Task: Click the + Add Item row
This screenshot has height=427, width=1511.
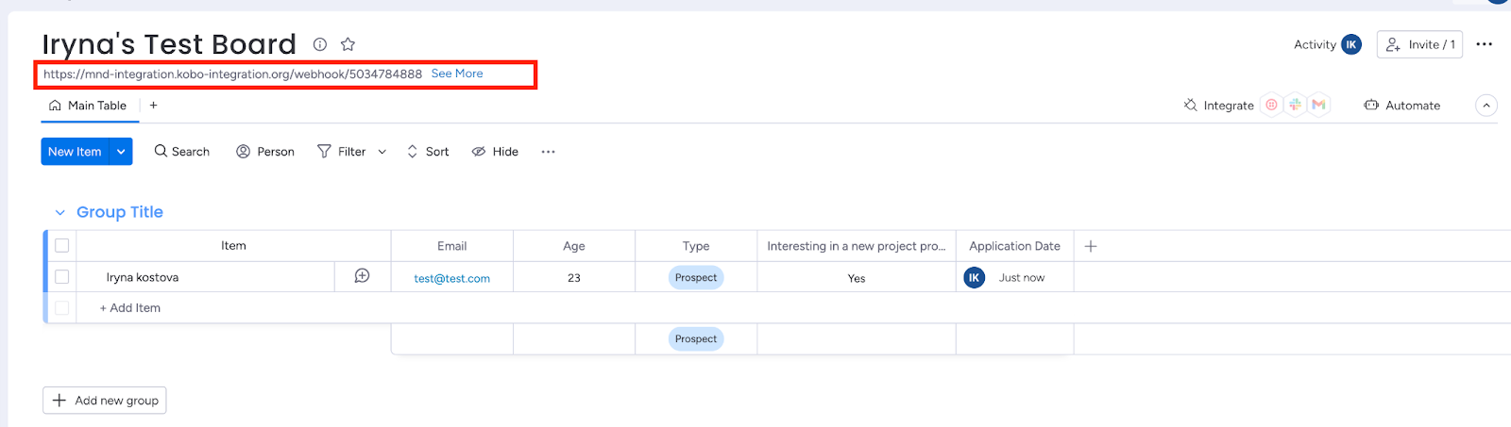Action: coord(130,308)
